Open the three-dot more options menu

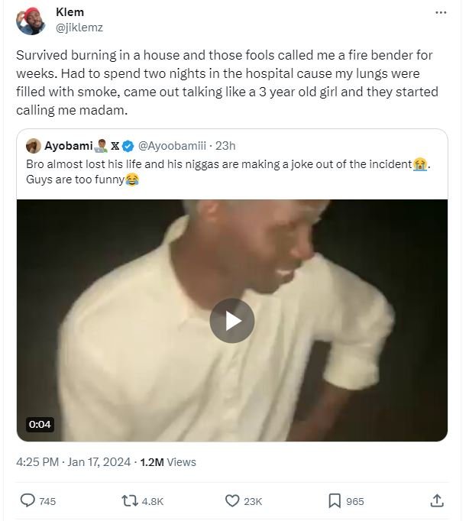pyautogui.click(x=441, y=13)
